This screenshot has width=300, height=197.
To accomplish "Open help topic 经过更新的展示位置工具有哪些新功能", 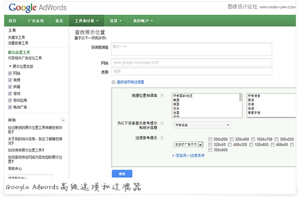I will (x=35, y=130).
